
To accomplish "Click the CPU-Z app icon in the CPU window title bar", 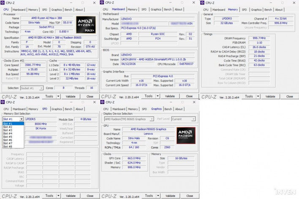I will click(x=3, y=3).
